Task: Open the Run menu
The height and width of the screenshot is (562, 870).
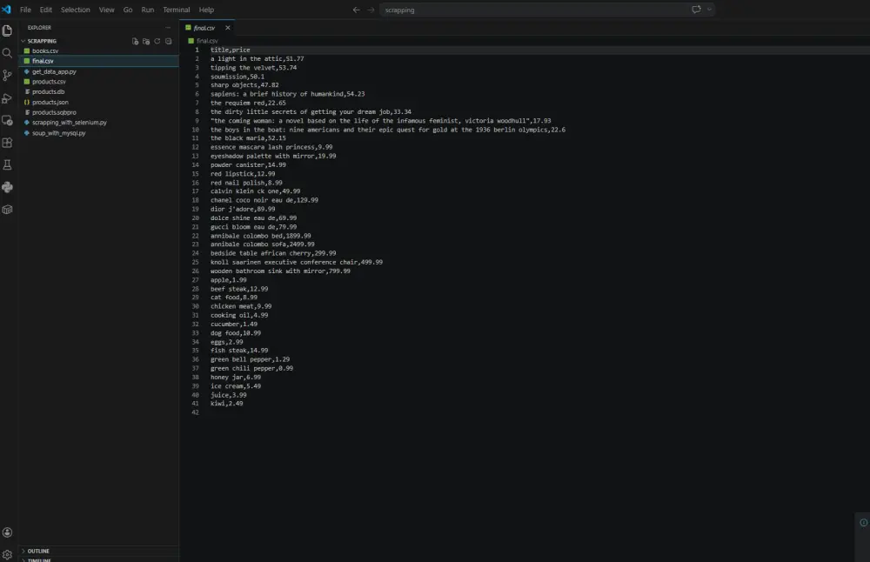Action: [148, 10]
